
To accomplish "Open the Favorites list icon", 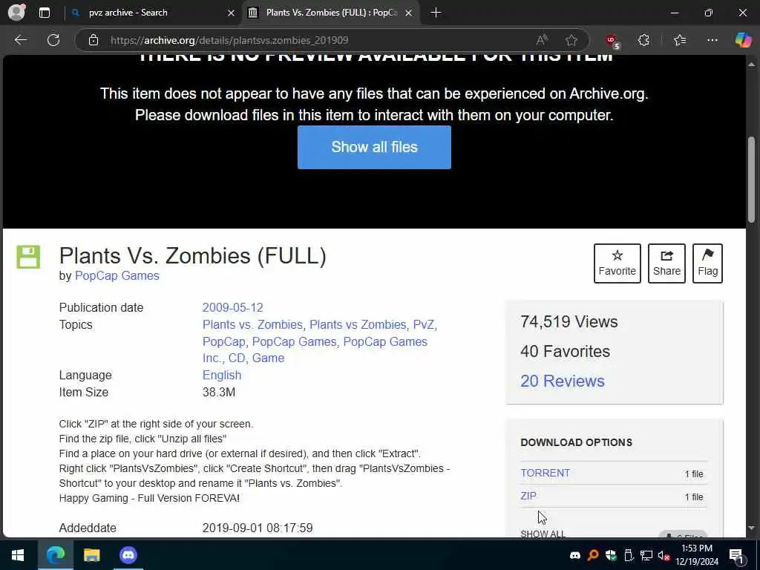I will (x=680, y=40).
